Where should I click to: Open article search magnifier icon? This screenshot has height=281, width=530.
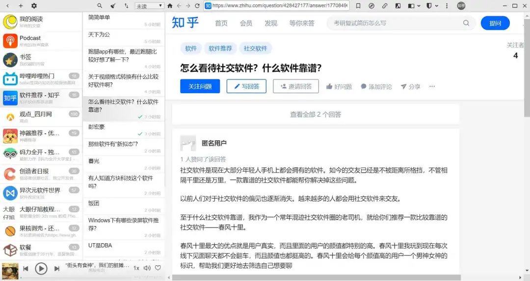click(x=100, y=6)
